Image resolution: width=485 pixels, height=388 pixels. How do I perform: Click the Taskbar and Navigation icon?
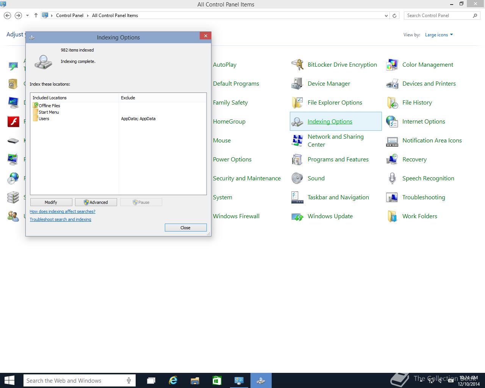(x=297, y=197)
